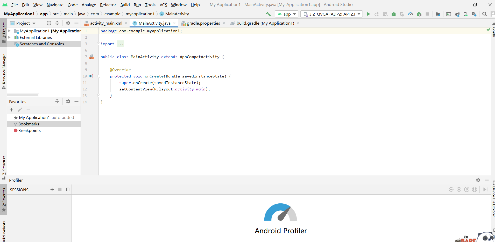Click the Stop square icon in toolbar
The height and width of the screenshot is (242, 495).
(427, 14)
